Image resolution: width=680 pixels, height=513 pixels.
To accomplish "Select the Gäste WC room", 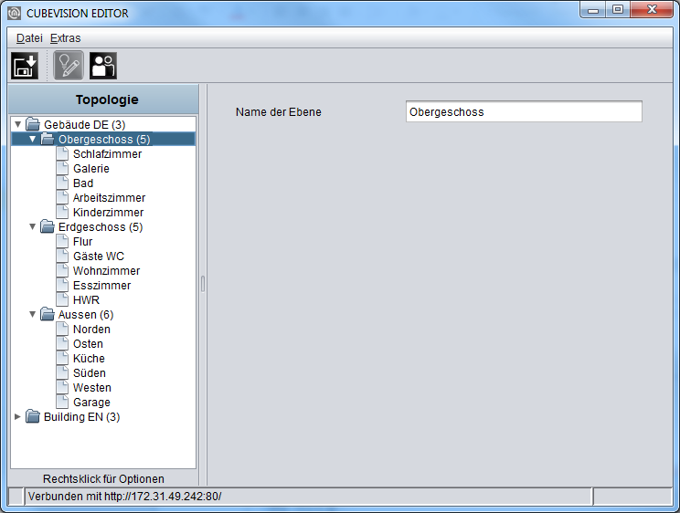I will 99,256.
